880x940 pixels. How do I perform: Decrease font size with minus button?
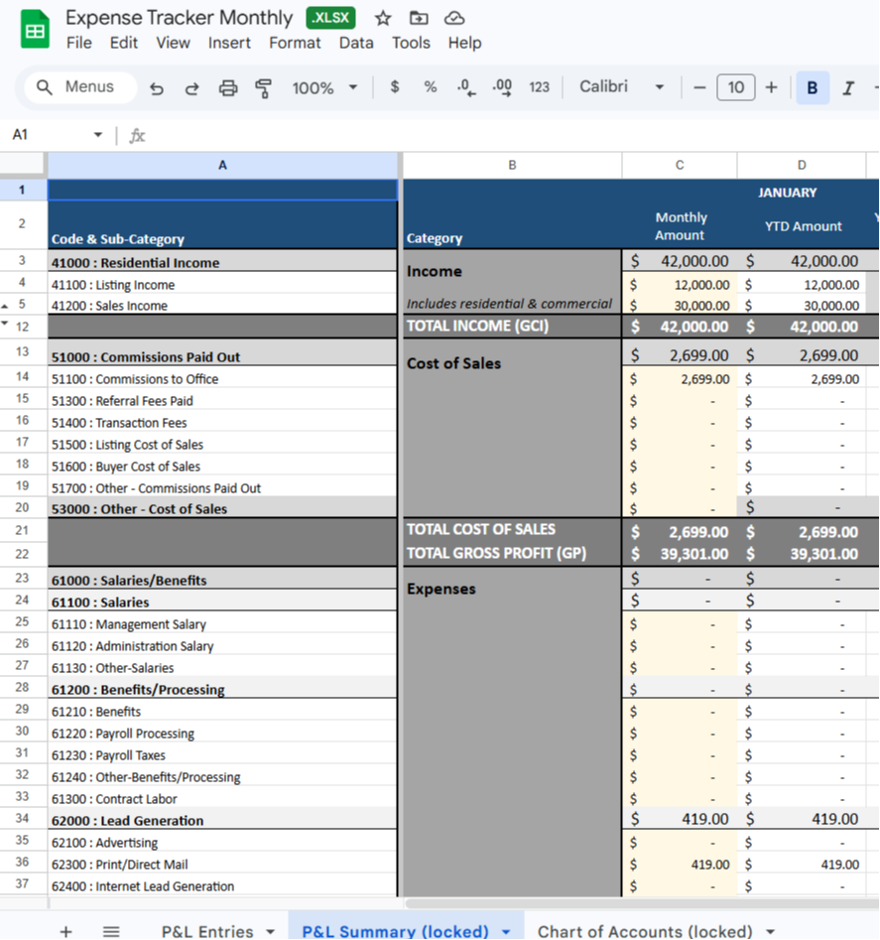(x=699, y=87)
